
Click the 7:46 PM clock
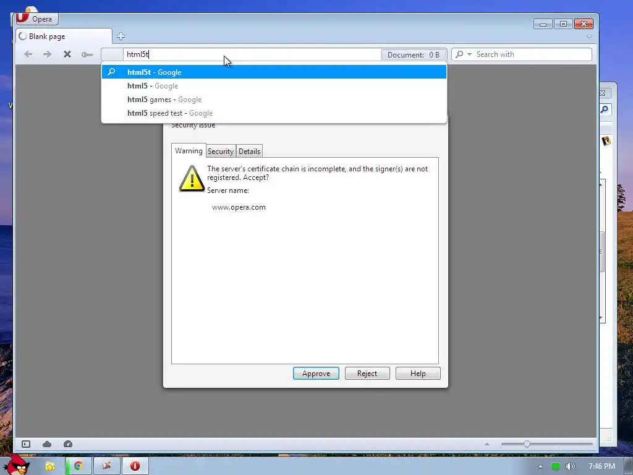pos(601,466)
